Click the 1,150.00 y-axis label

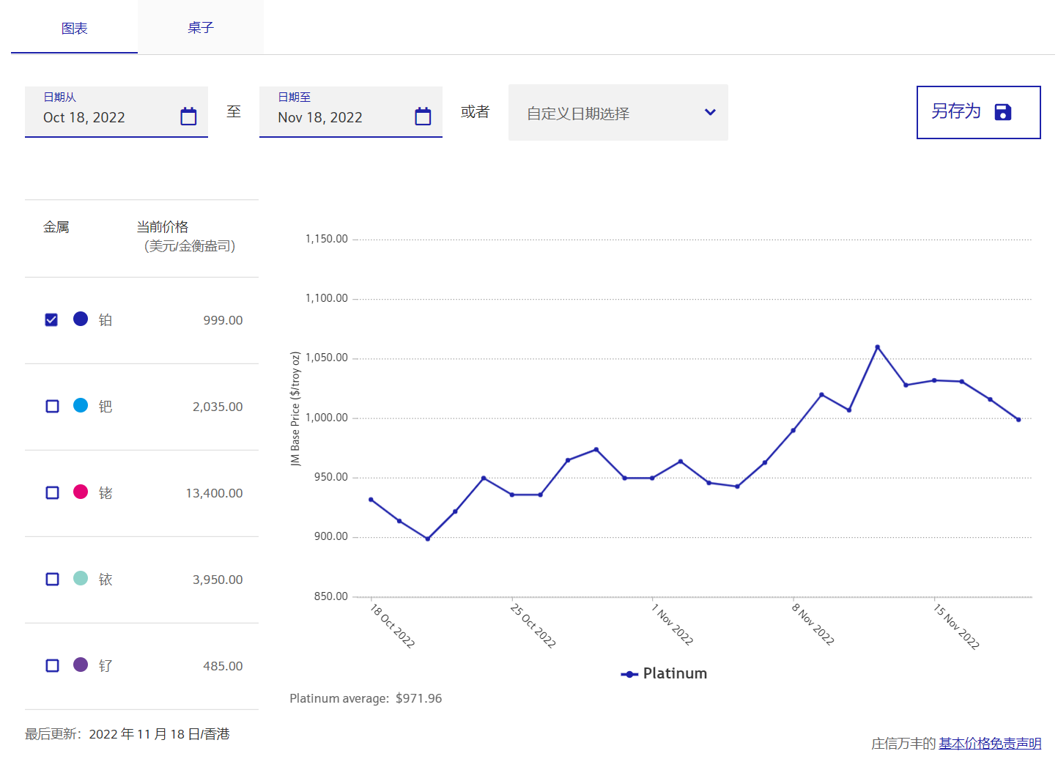pos(326,239)
